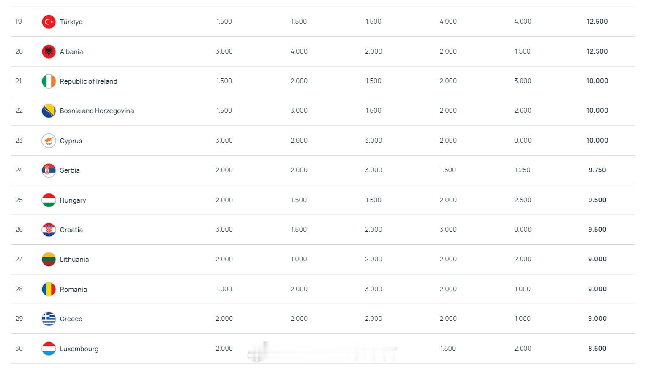Select the Bosnia and Herzegovina name

coord(96,111)
